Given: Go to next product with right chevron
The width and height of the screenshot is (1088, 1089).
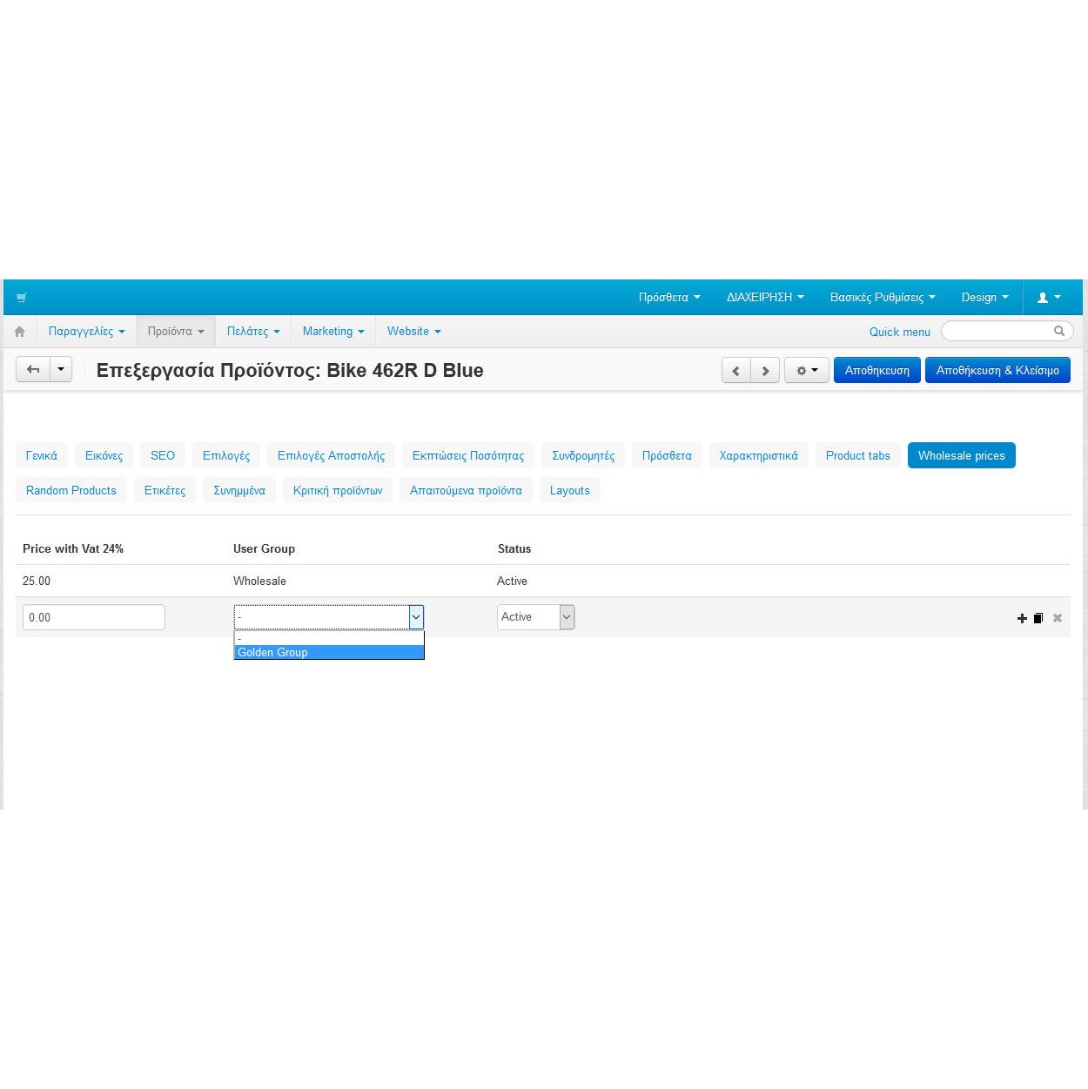Looking at the screenshot, I should (765, 371).
